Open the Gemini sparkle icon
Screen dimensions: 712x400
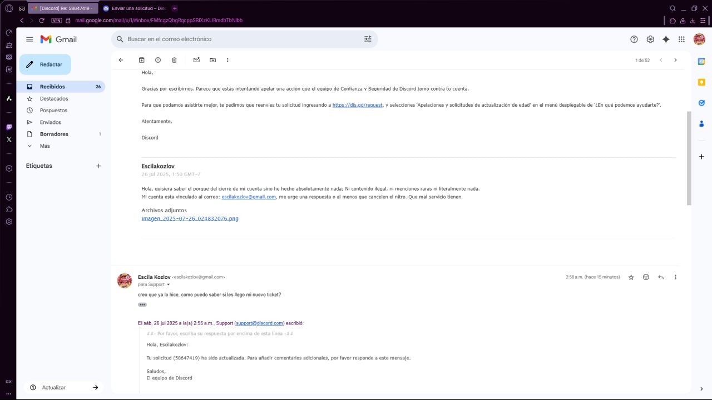666,39
